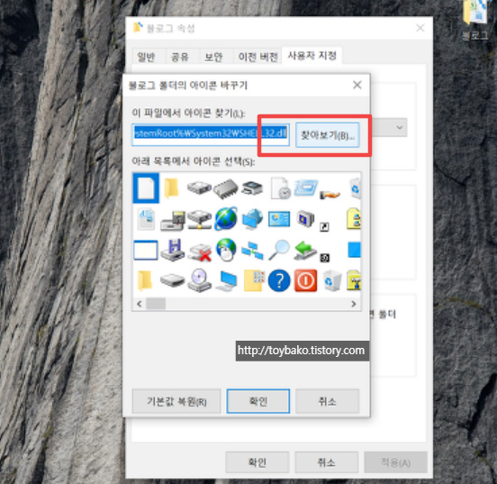Pick the green arrow drive icon
This screenshot has height=484, width=497.
(305, 250)
